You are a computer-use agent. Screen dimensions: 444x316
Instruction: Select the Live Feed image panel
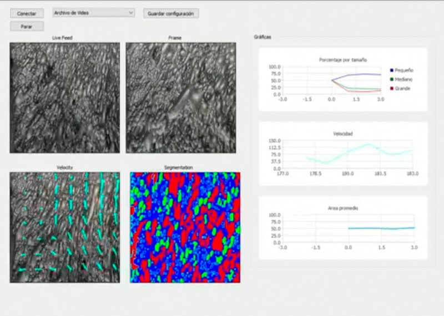click(65, 98)
